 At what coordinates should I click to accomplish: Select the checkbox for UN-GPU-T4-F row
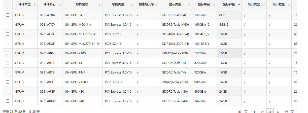click(x=8, y=72)
